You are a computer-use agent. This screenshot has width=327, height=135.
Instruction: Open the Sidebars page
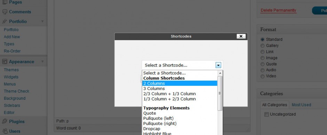click(x=12, y=106)
